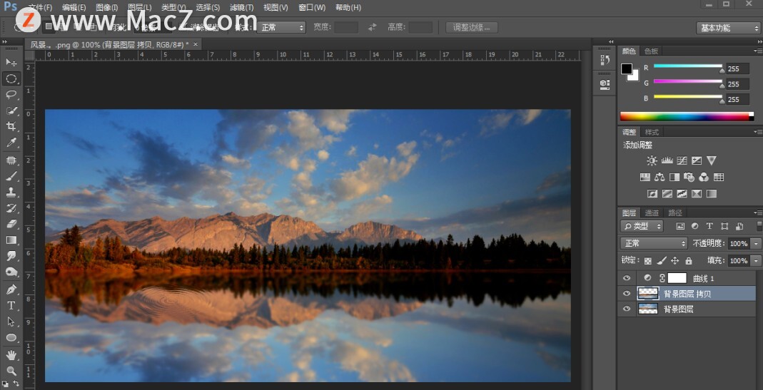Open the 基本功能 workspace dropdown

[x=727, y=28]
